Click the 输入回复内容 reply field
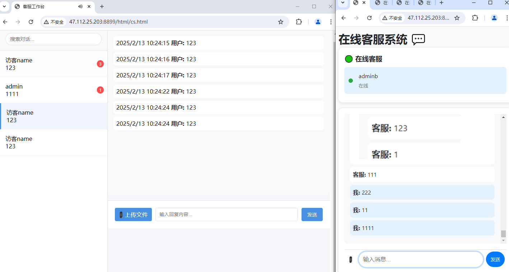 [227, 215]
